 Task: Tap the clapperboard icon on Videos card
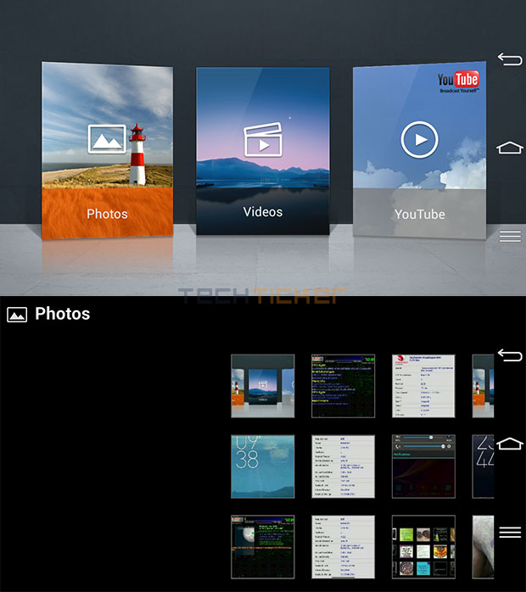click(x=263, y=139)
